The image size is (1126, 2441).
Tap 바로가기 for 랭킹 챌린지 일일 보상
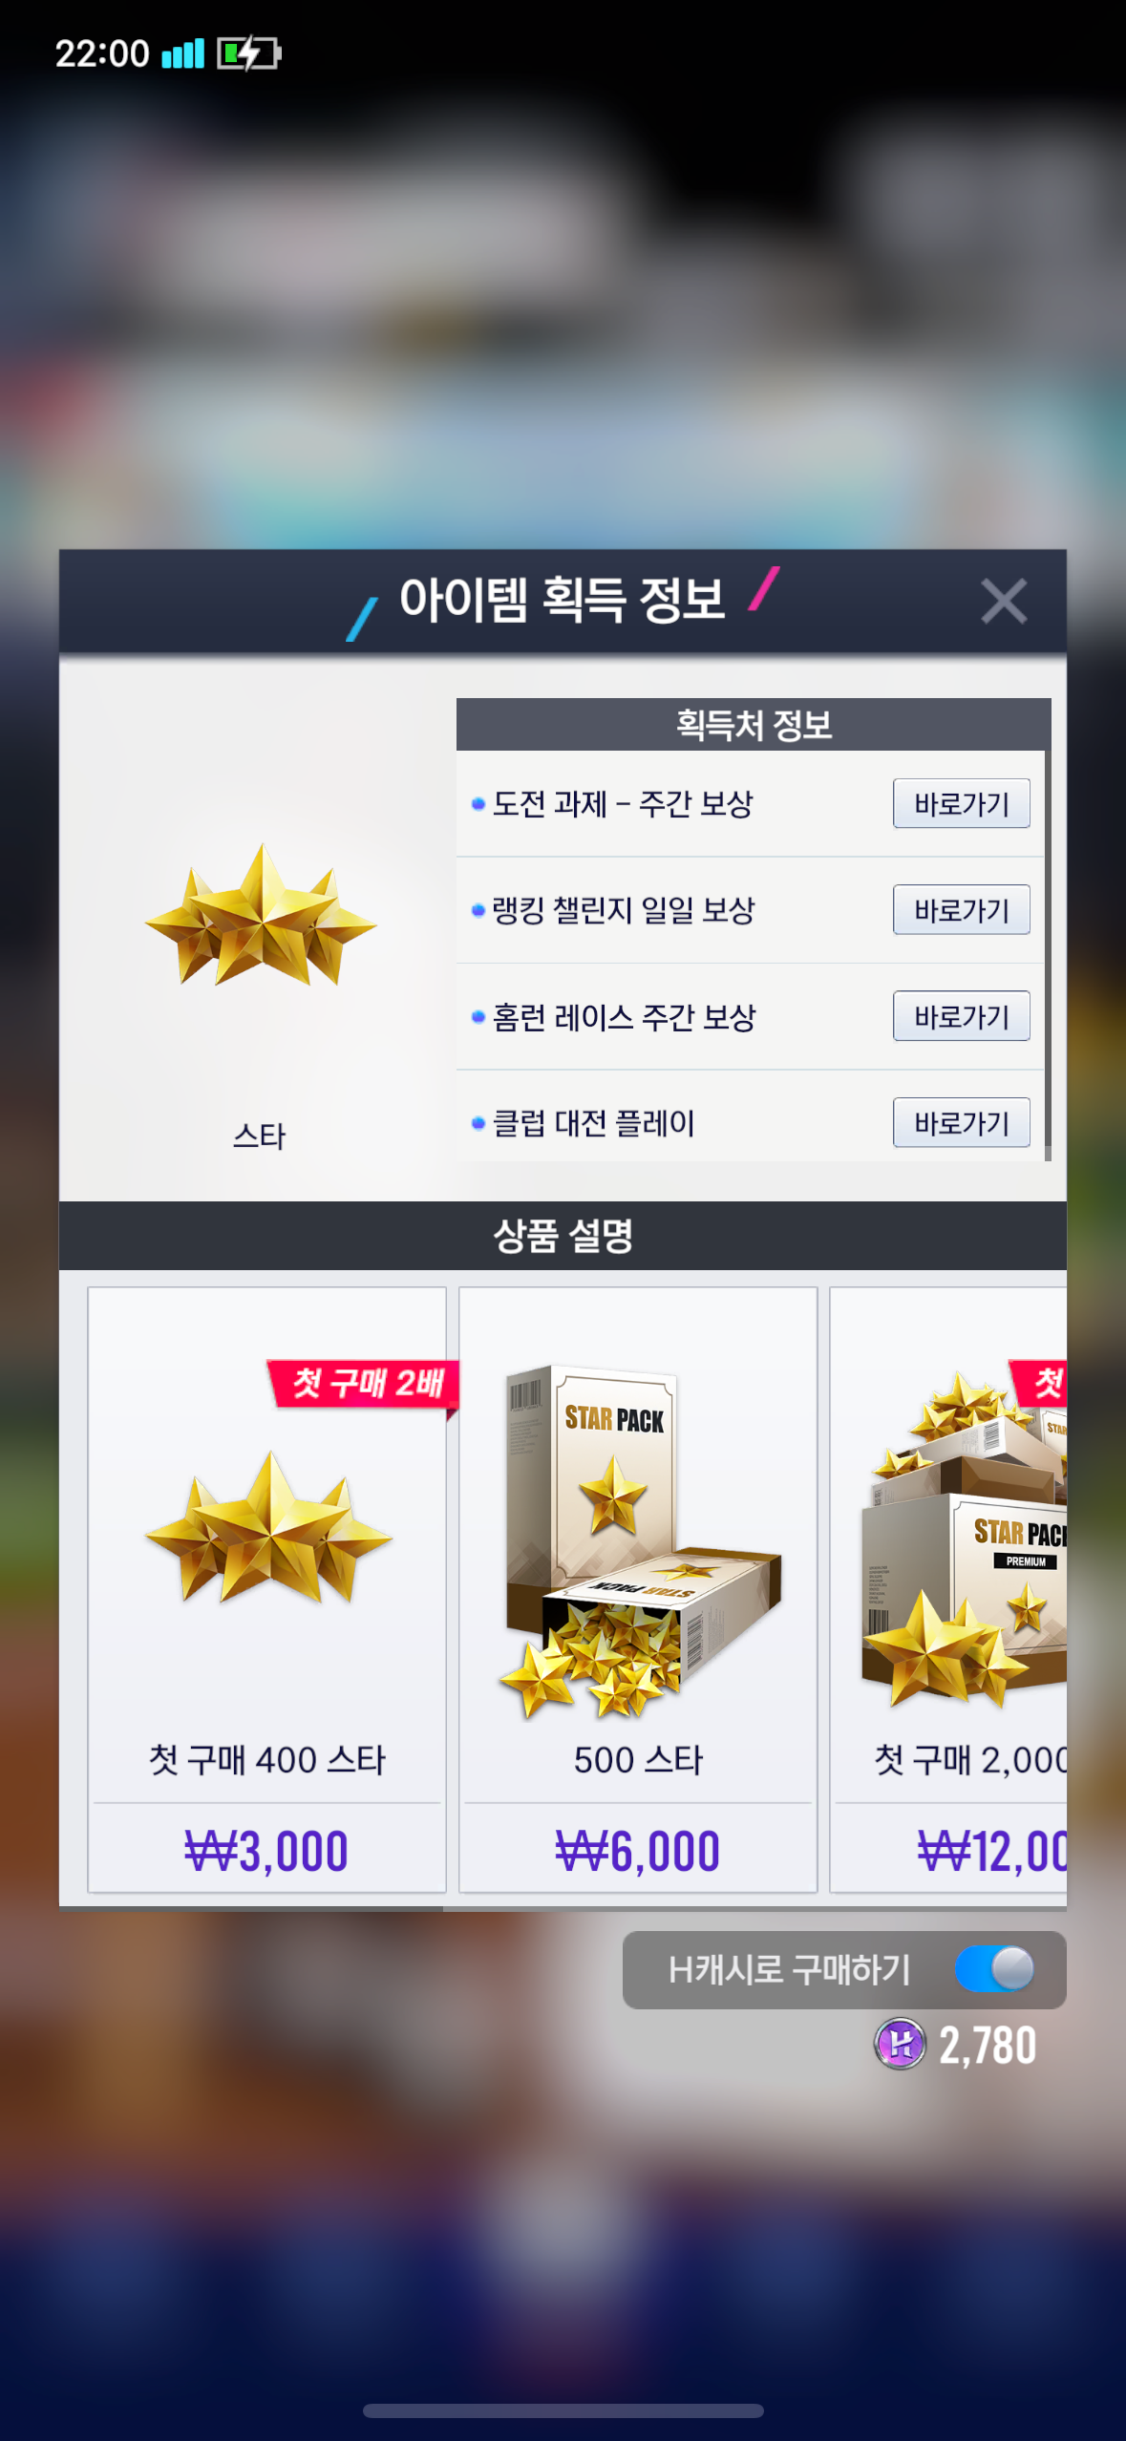[961, 910]
